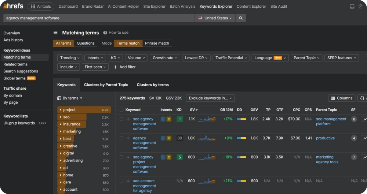Add 'seo account management for agency' with plus

tap(128, 181)
